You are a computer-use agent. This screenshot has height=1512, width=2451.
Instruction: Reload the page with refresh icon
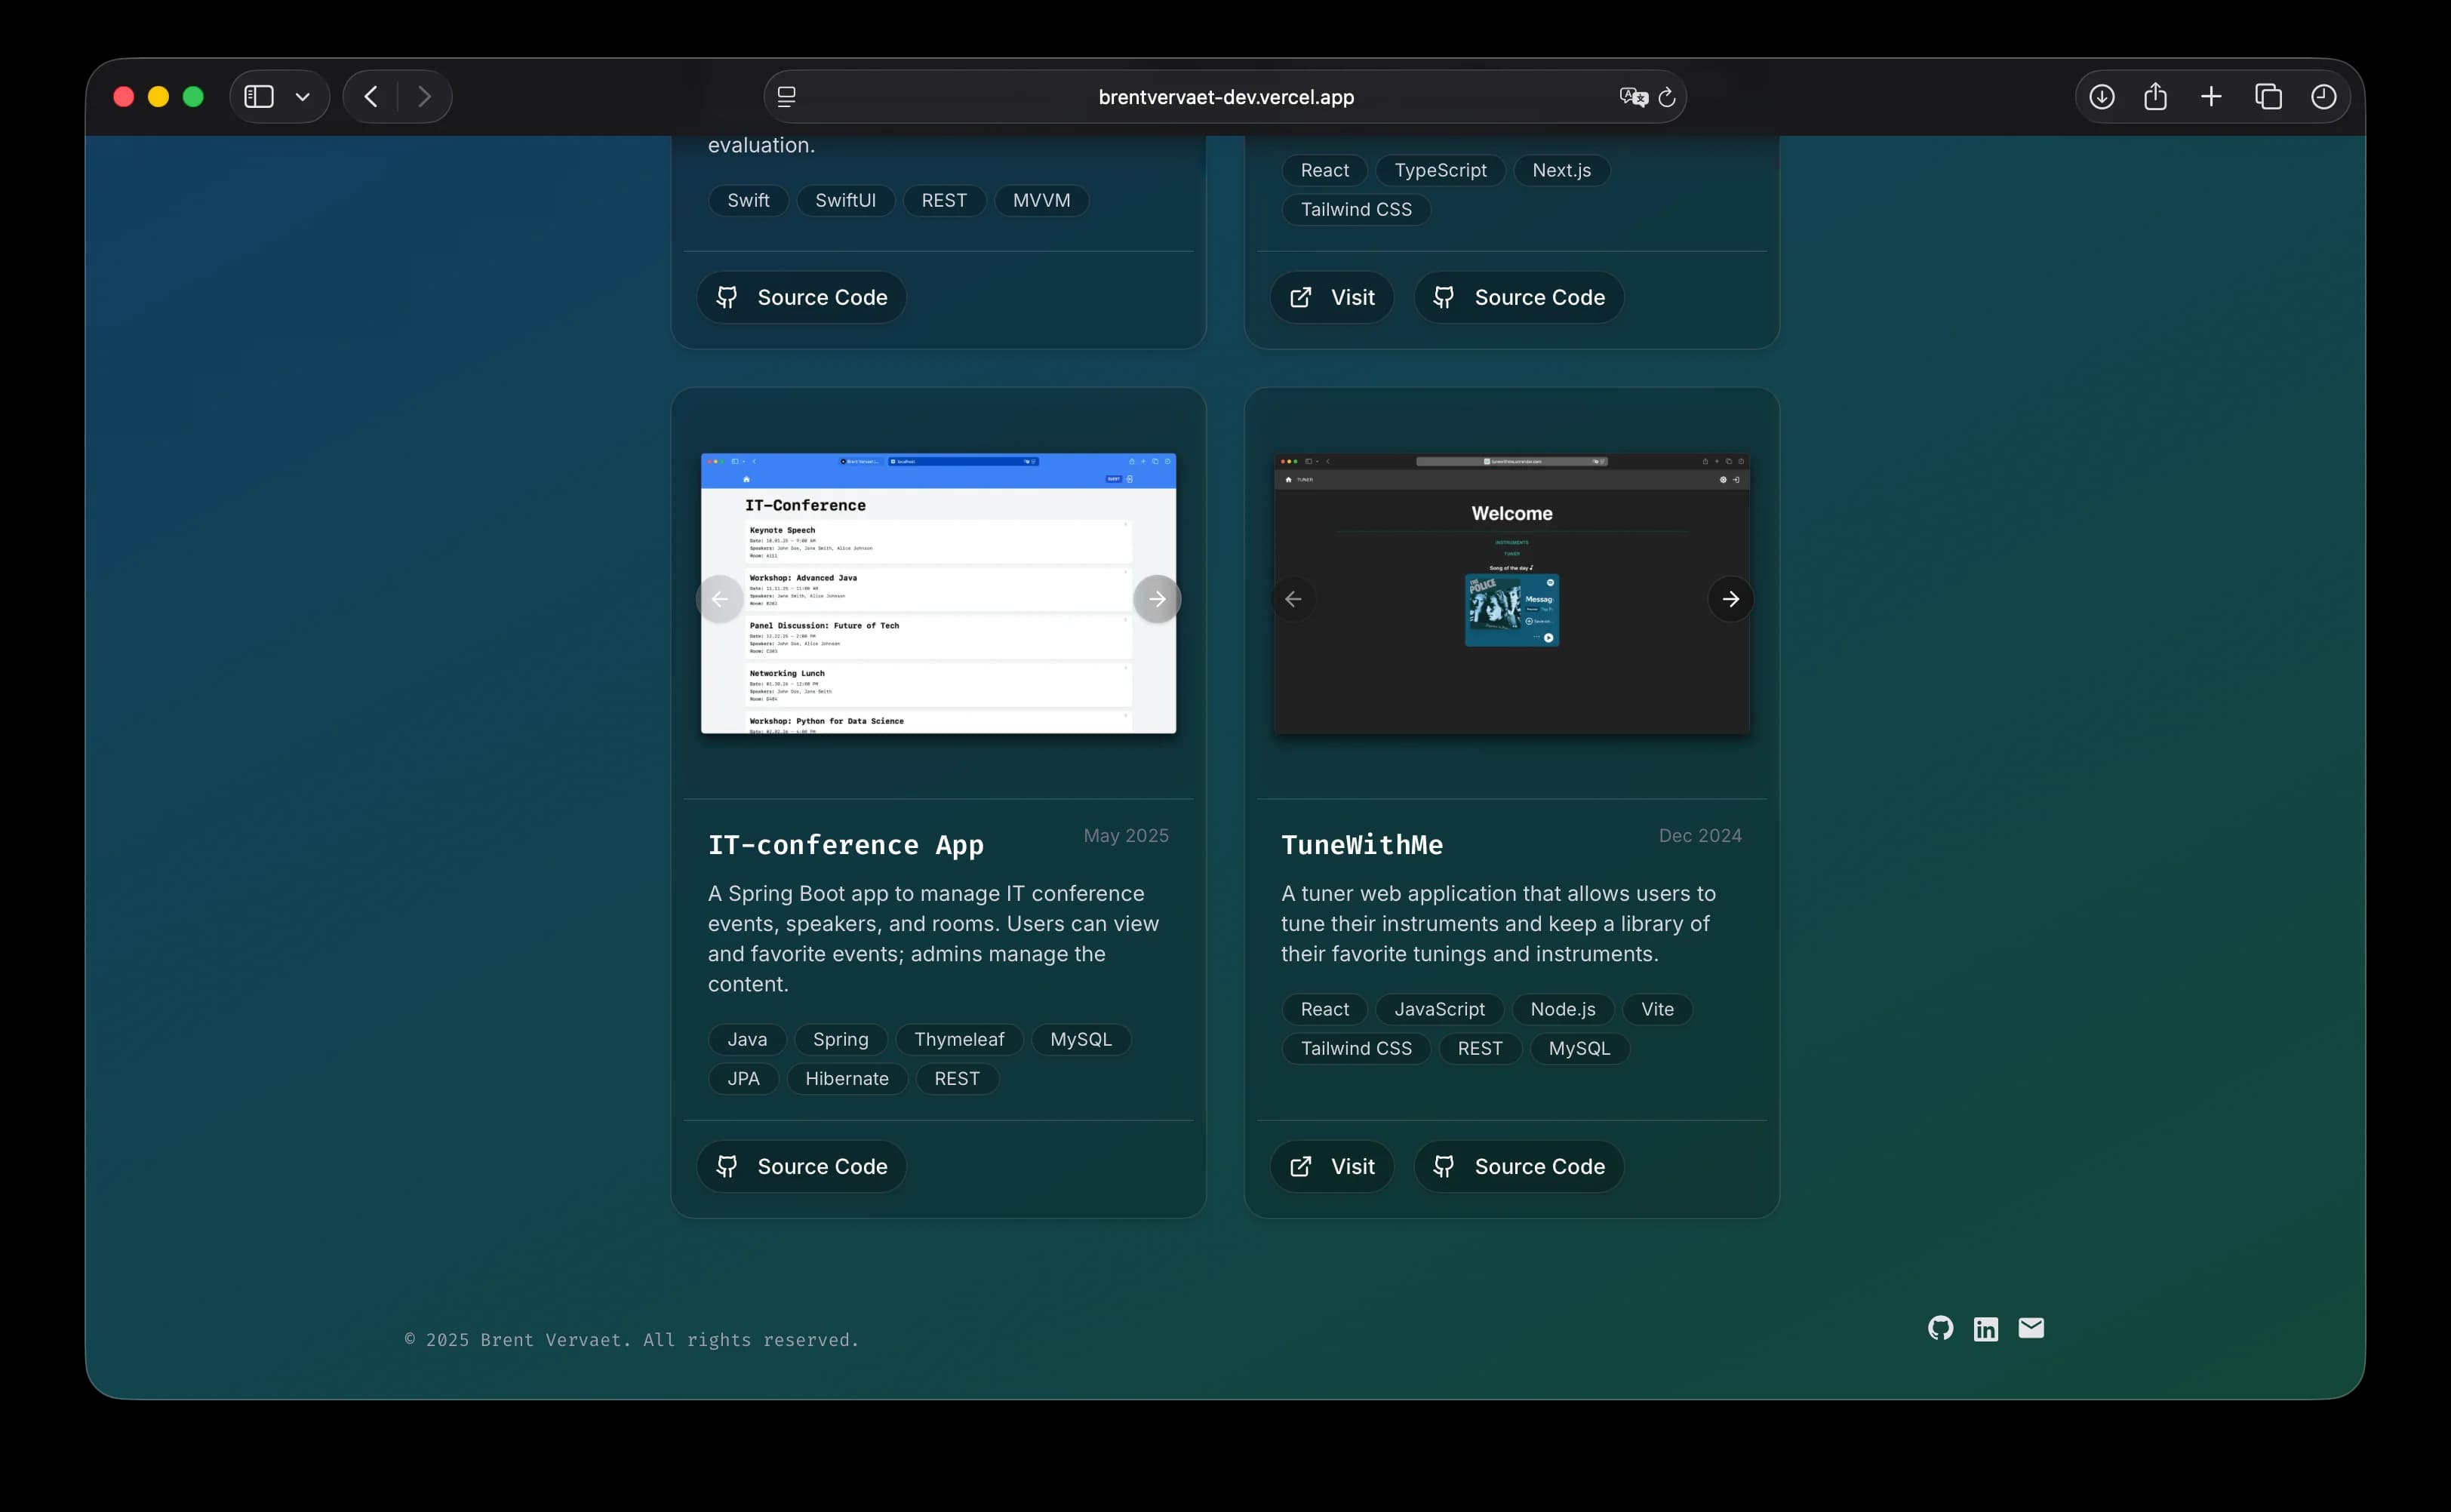click(1667, 97)
